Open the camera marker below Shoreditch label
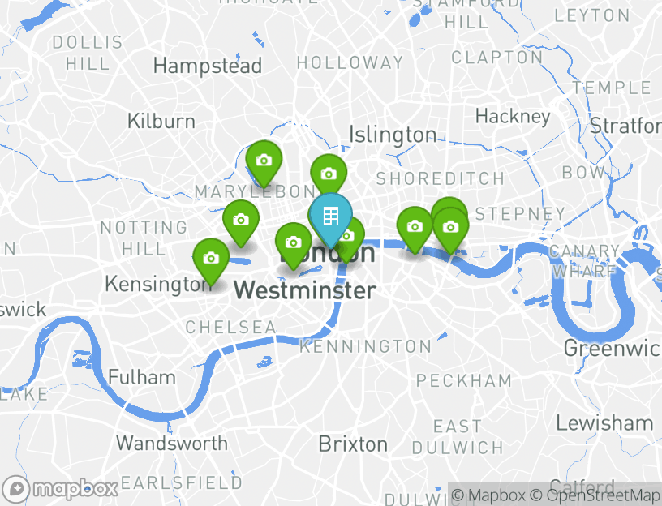The image size is (662, 506). 415,229
